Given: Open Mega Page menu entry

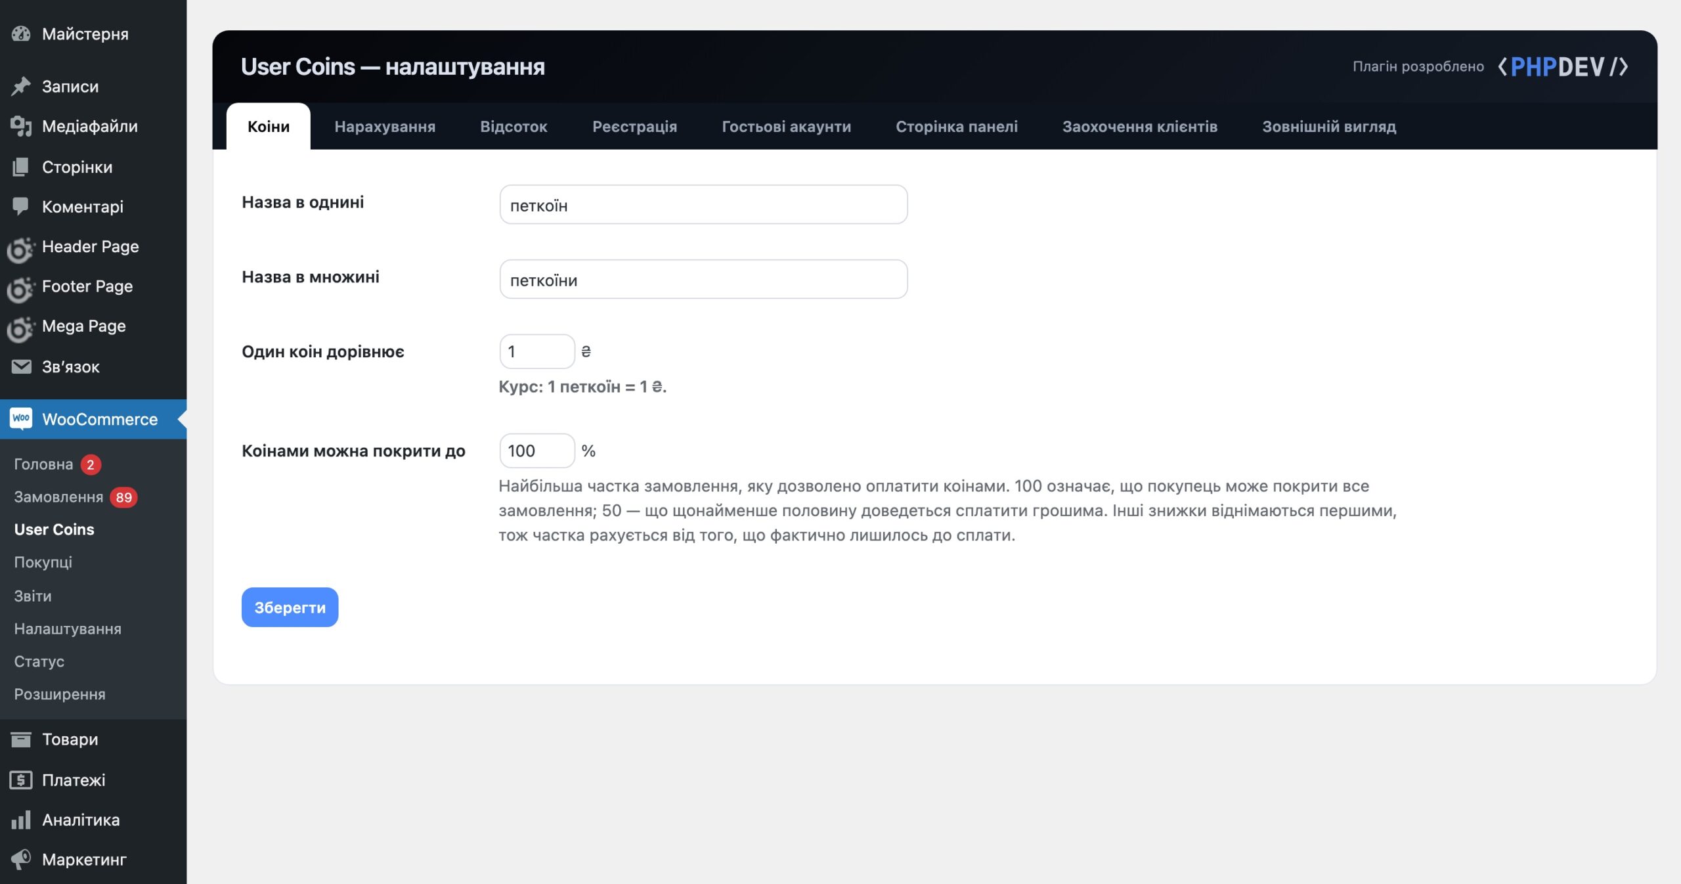Looking at the screenshot, I should pos(84,326).
